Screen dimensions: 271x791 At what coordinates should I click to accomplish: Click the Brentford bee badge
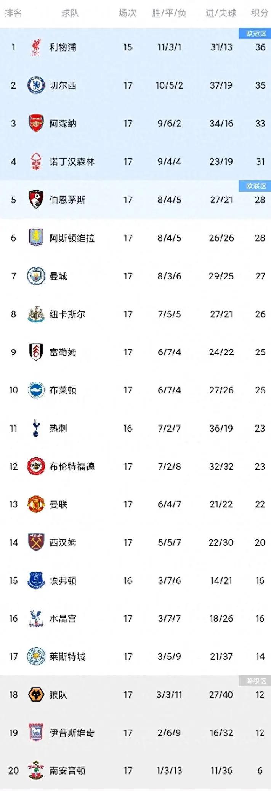(36, 466)
